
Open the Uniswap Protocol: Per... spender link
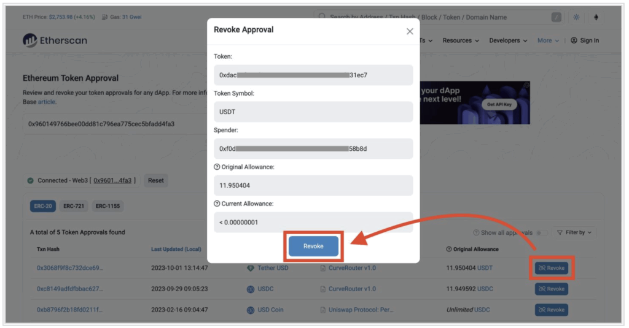coord(361,310)
